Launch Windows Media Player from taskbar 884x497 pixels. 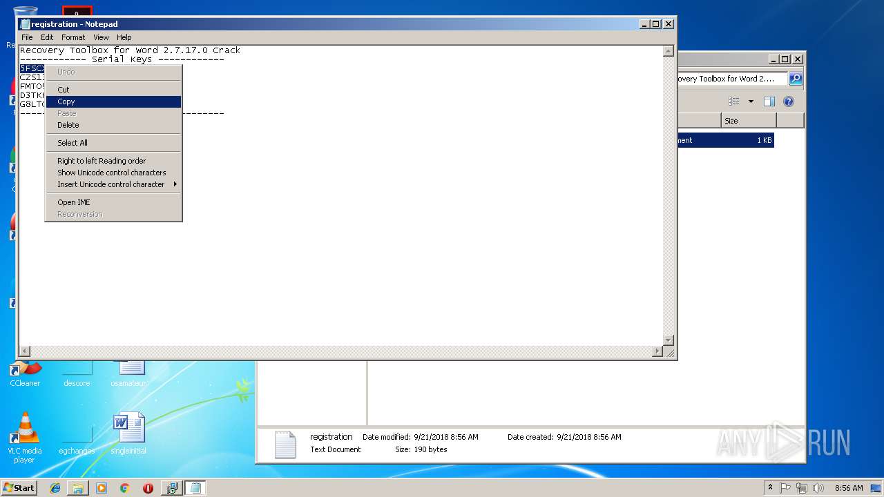coord(102,488)
